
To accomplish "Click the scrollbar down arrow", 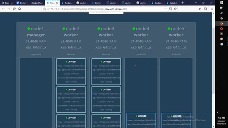I will (x=213, y=126).
